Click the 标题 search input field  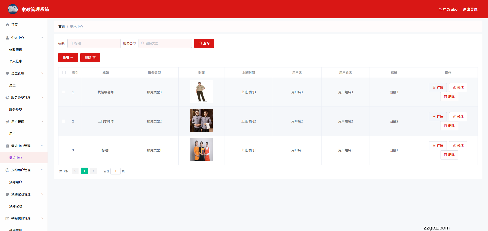(94, 43)
